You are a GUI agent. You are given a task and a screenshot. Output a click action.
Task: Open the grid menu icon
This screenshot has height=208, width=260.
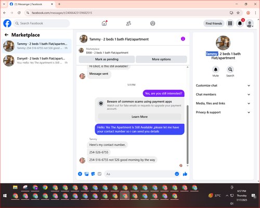coord(230,23)
